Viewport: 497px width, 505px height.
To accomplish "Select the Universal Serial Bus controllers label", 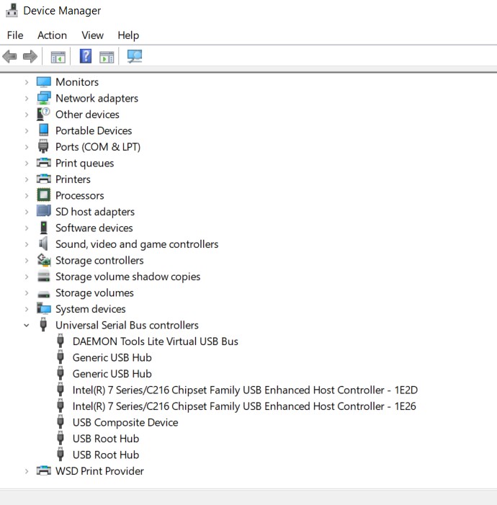I will click(127, 325).
